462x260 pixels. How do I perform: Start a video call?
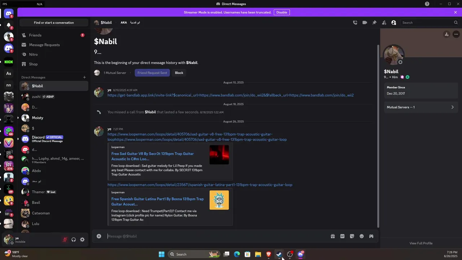365,22
